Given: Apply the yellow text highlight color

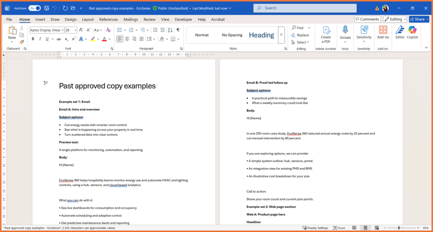Looking at the screenshot, I should tap(93, 39).
